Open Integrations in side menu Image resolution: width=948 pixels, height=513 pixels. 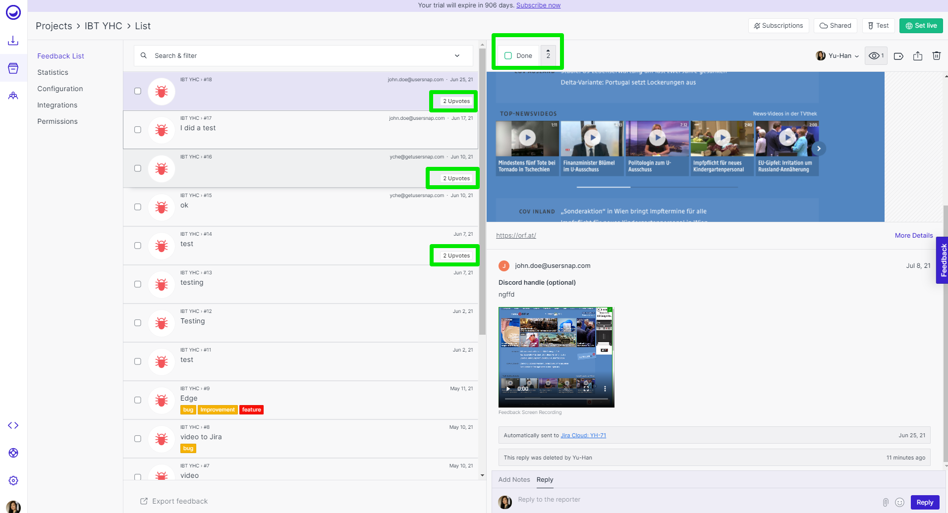[57, 105]
